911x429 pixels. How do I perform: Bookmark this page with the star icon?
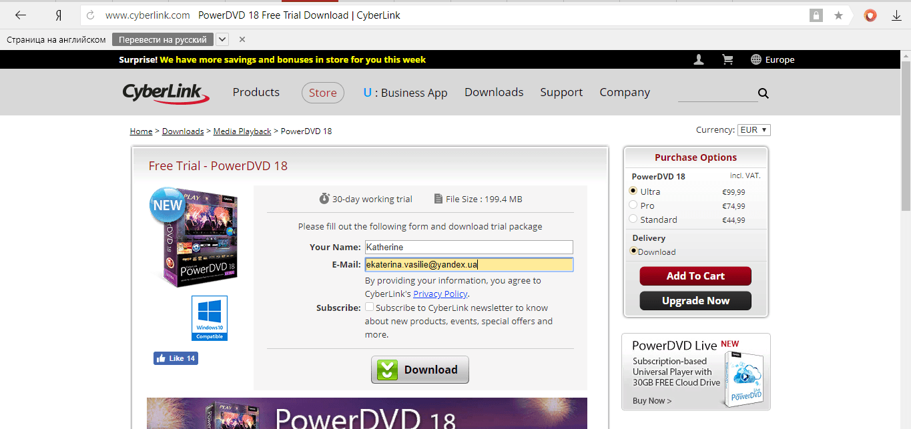[x=838, y=15]
